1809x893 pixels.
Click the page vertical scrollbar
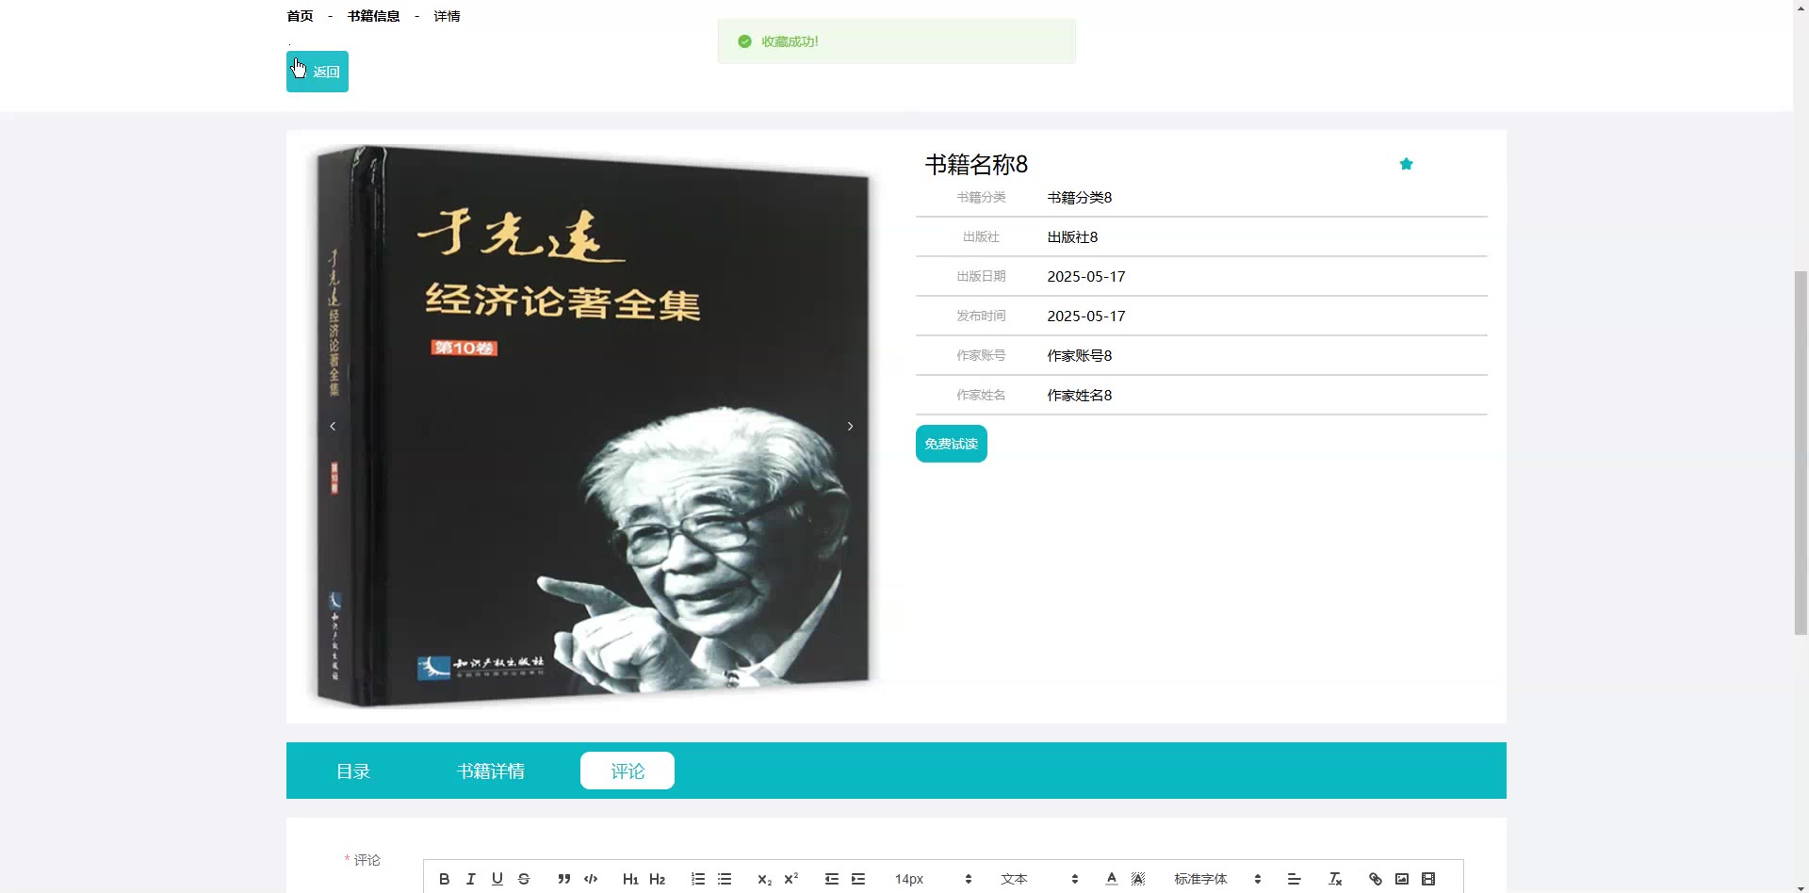[x=1801, y=452]
